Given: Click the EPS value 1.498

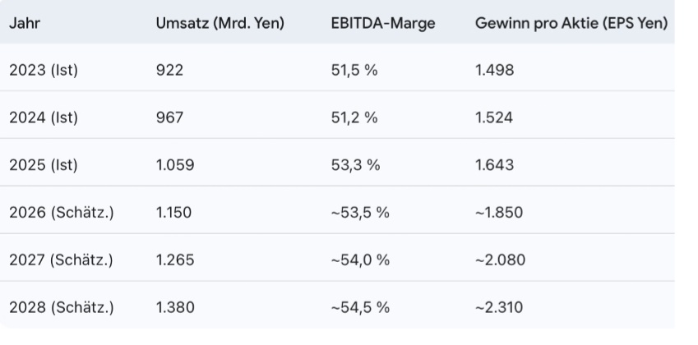Looking at the screenshot, I should click(x=494, y=70).
